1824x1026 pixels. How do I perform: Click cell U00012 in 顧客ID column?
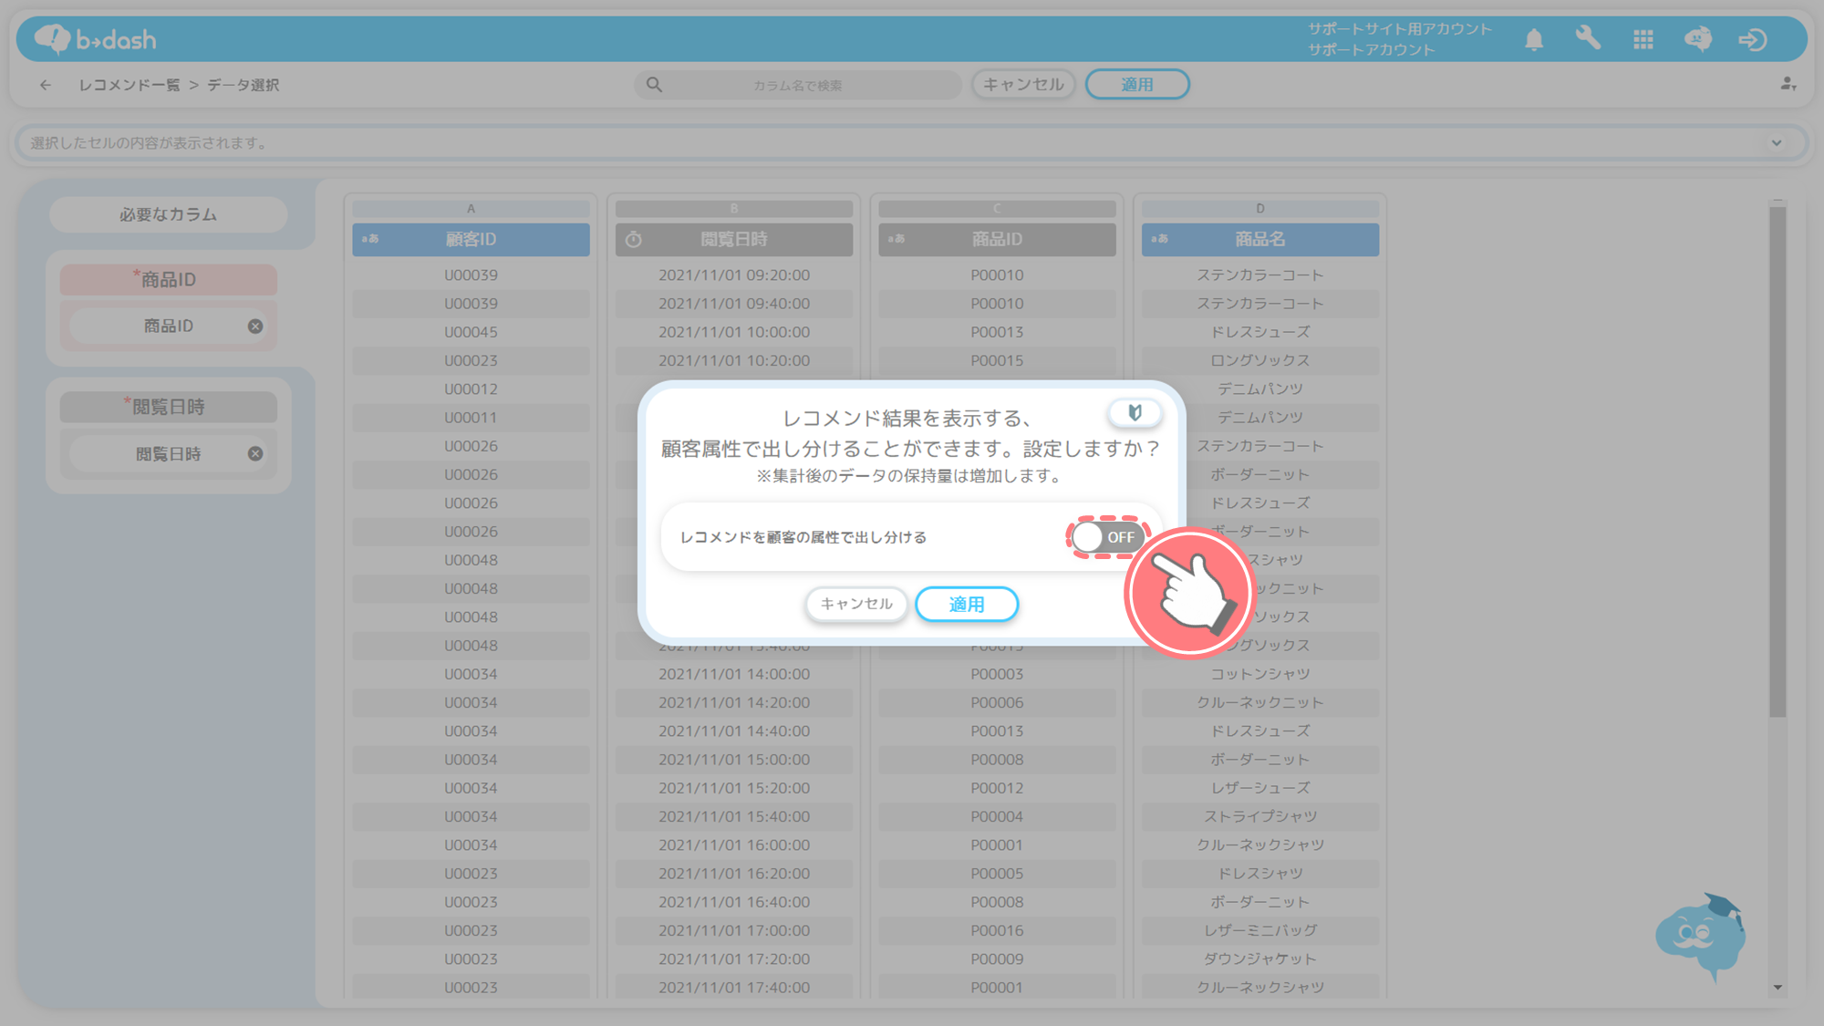(x=471, y=389)
